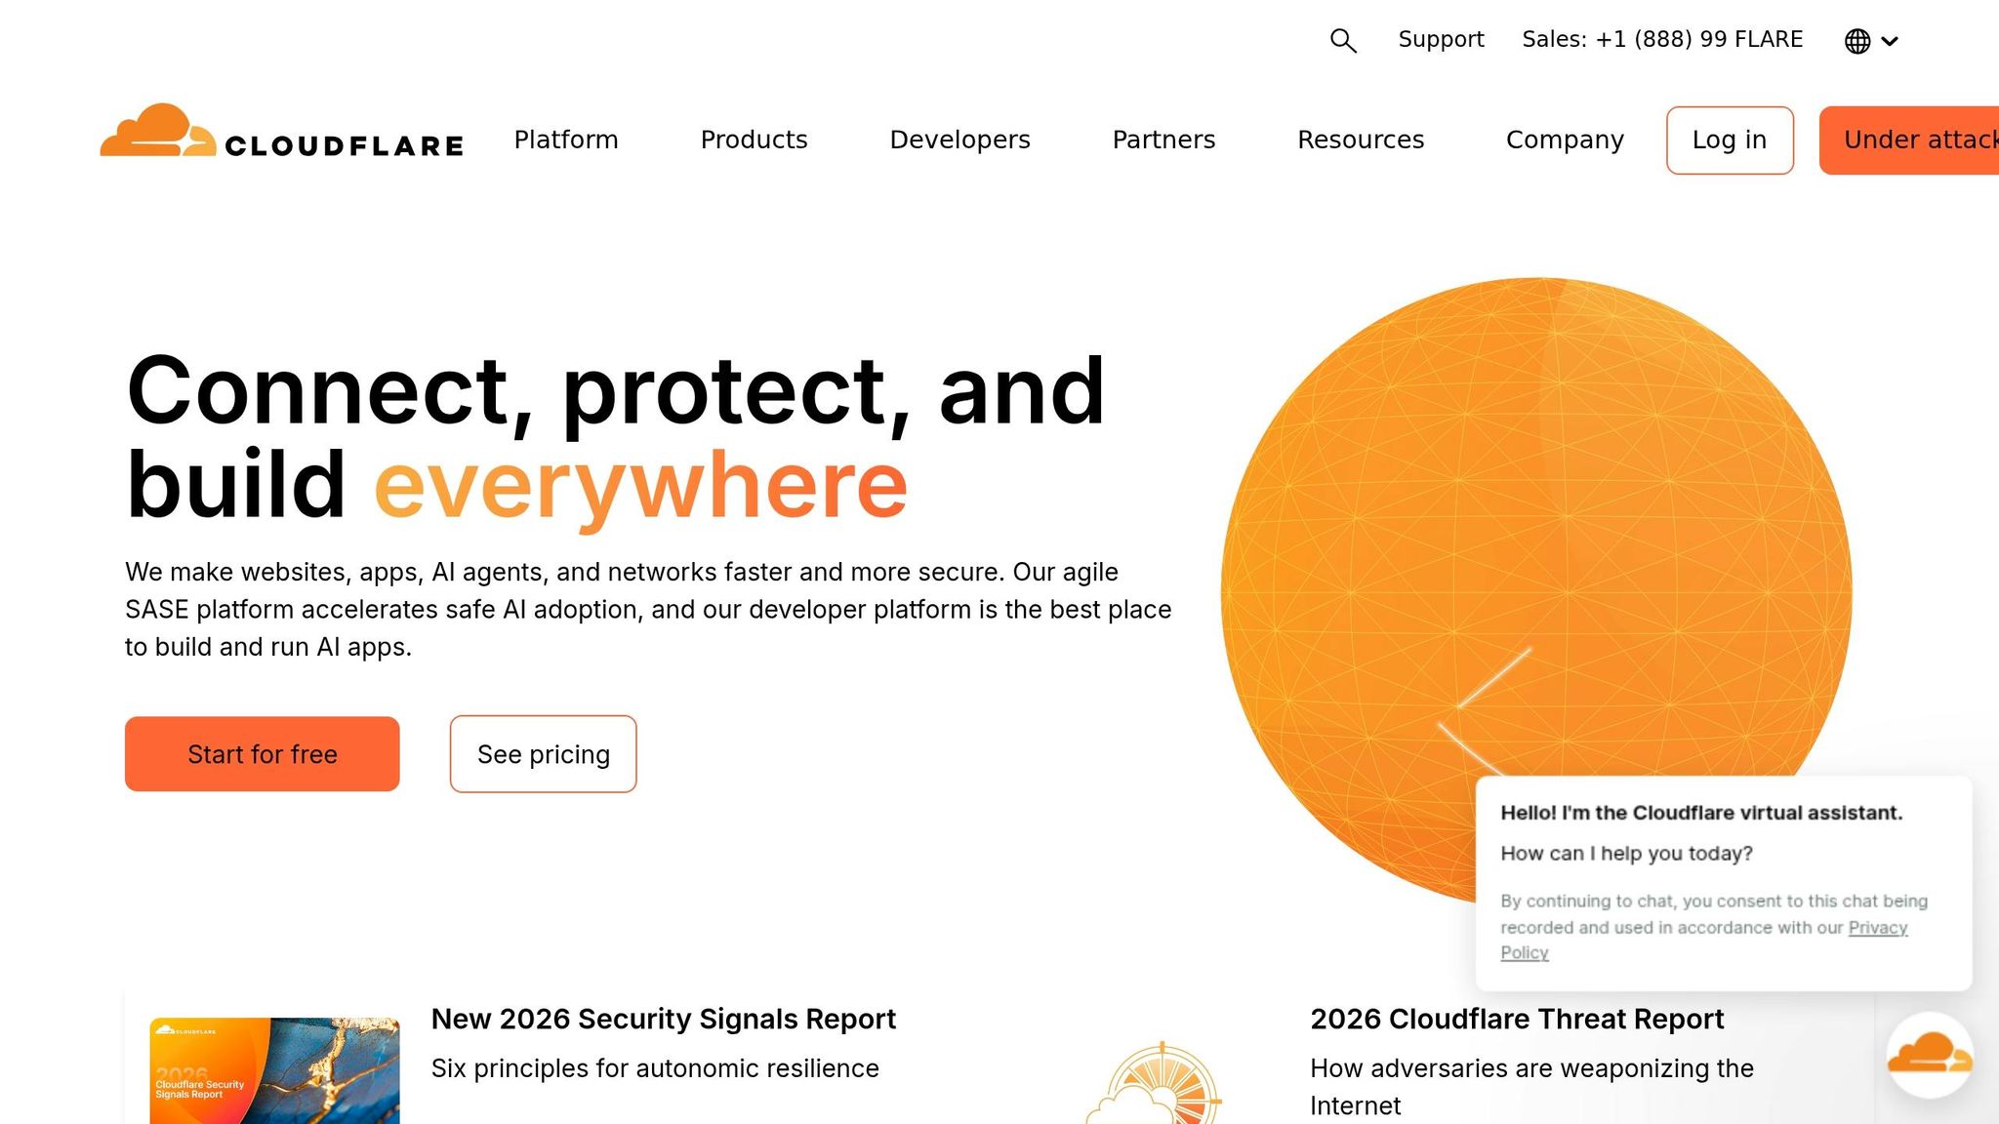Click the See pricing button
This screenshot has height=1124, width=1999.
[543, 753]
